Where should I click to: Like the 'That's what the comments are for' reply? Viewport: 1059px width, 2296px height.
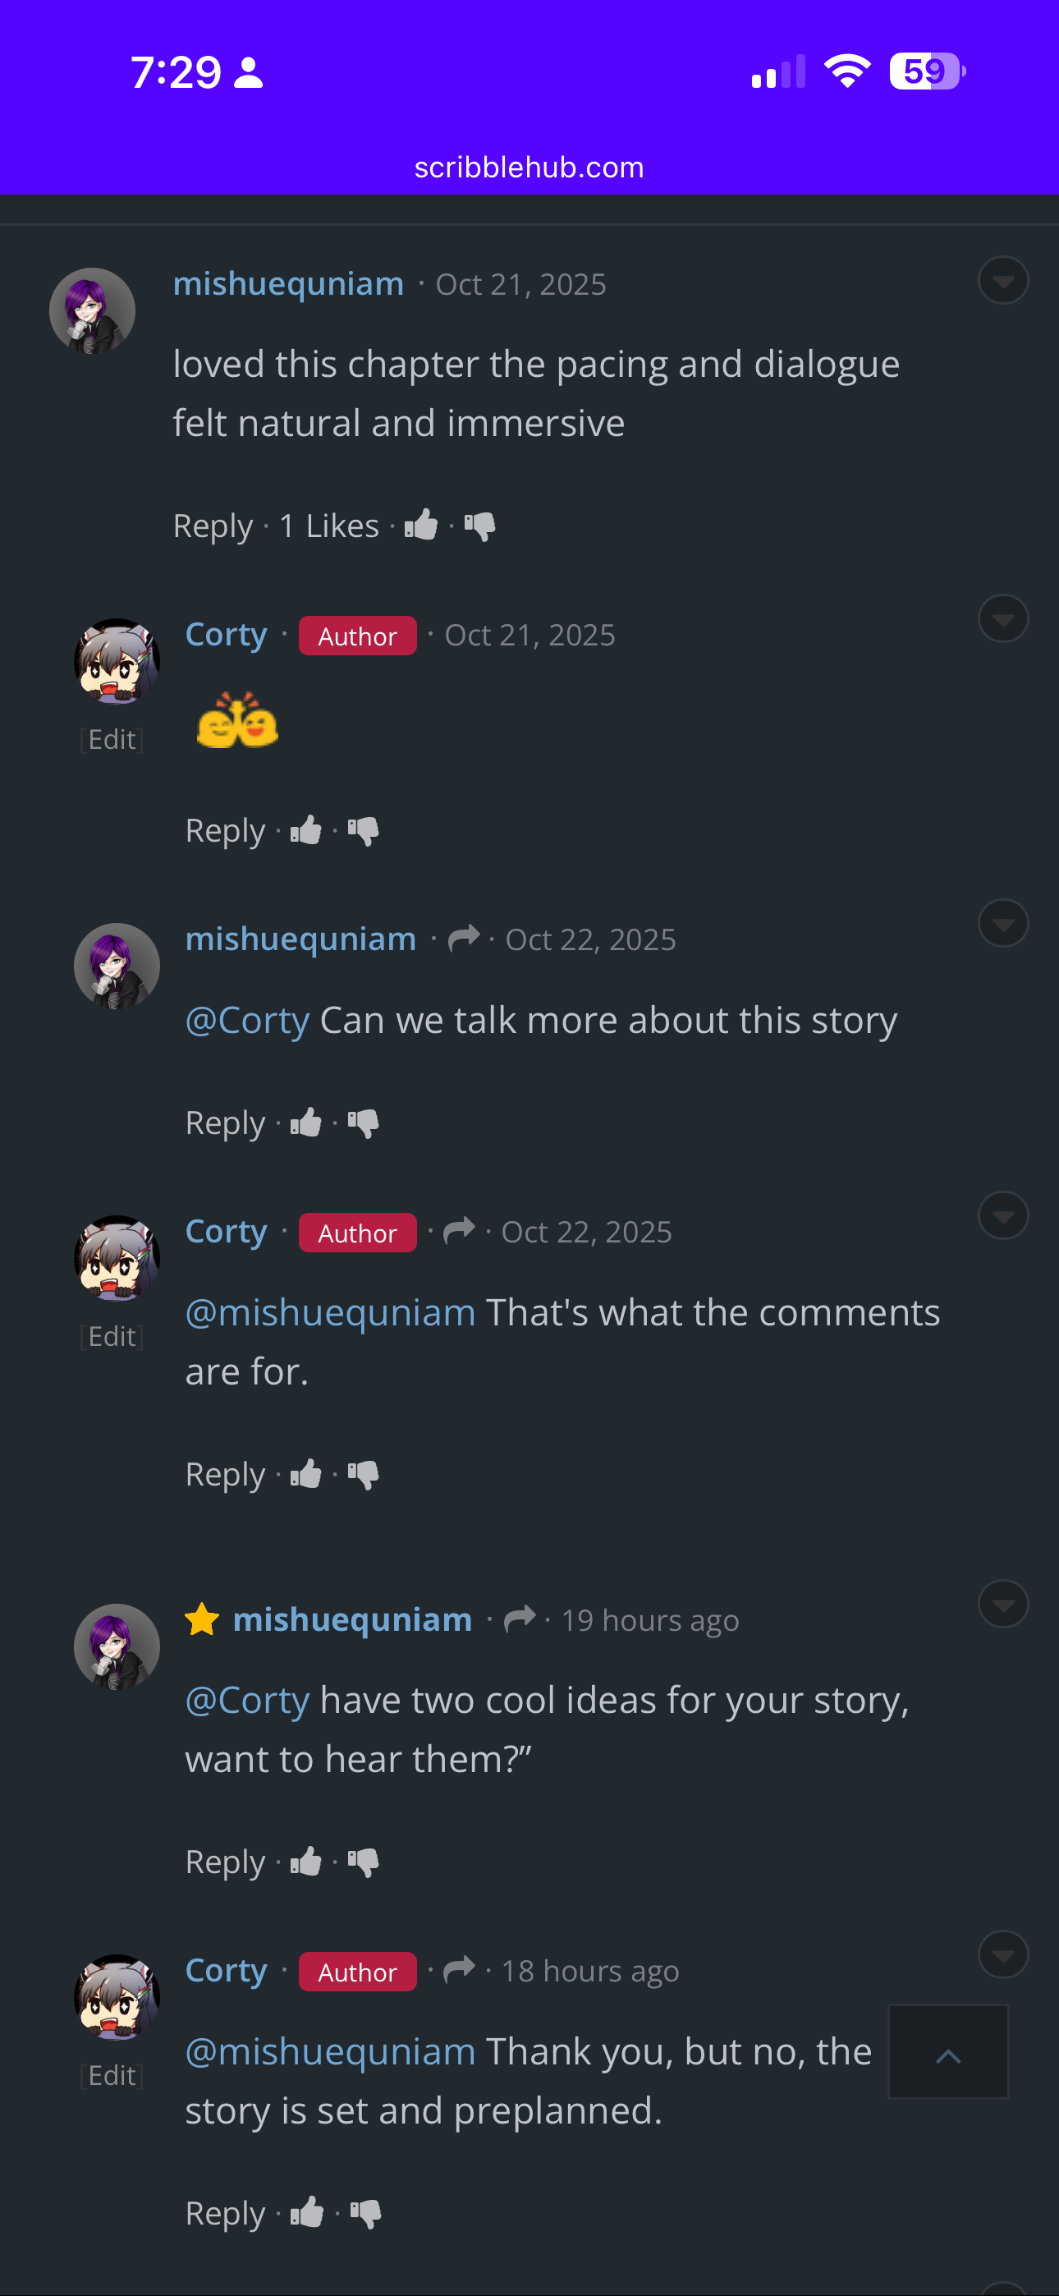tap(305, 1473)
